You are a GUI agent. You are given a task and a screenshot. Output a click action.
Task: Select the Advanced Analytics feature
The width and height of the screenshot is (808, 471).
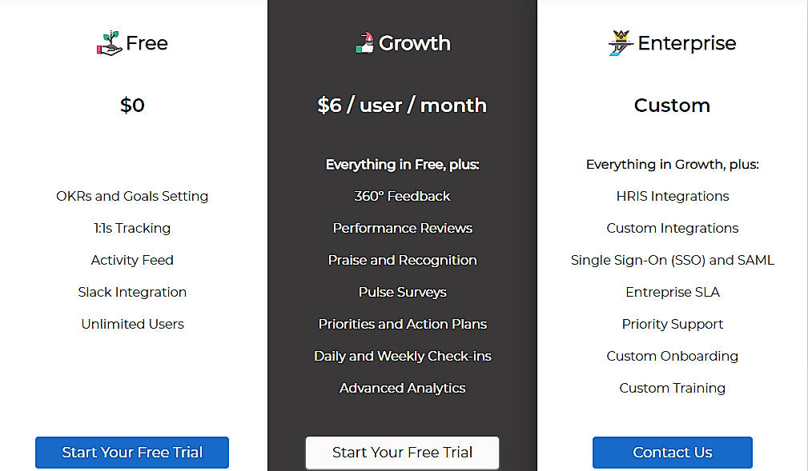pos(402,388)
